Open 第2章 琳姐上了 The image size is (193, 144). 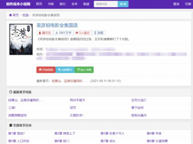(x=65, y=133)
